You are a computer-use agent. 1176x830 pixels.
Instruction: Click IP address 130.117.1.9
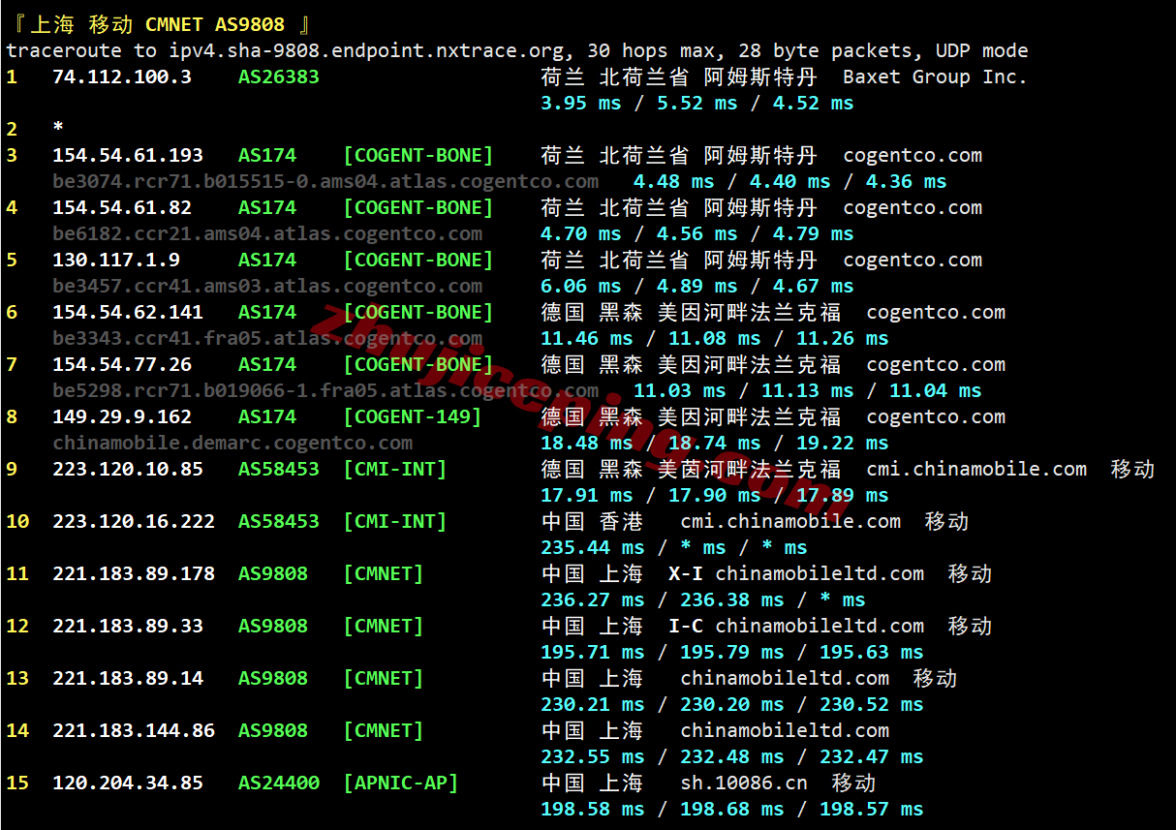116,260
